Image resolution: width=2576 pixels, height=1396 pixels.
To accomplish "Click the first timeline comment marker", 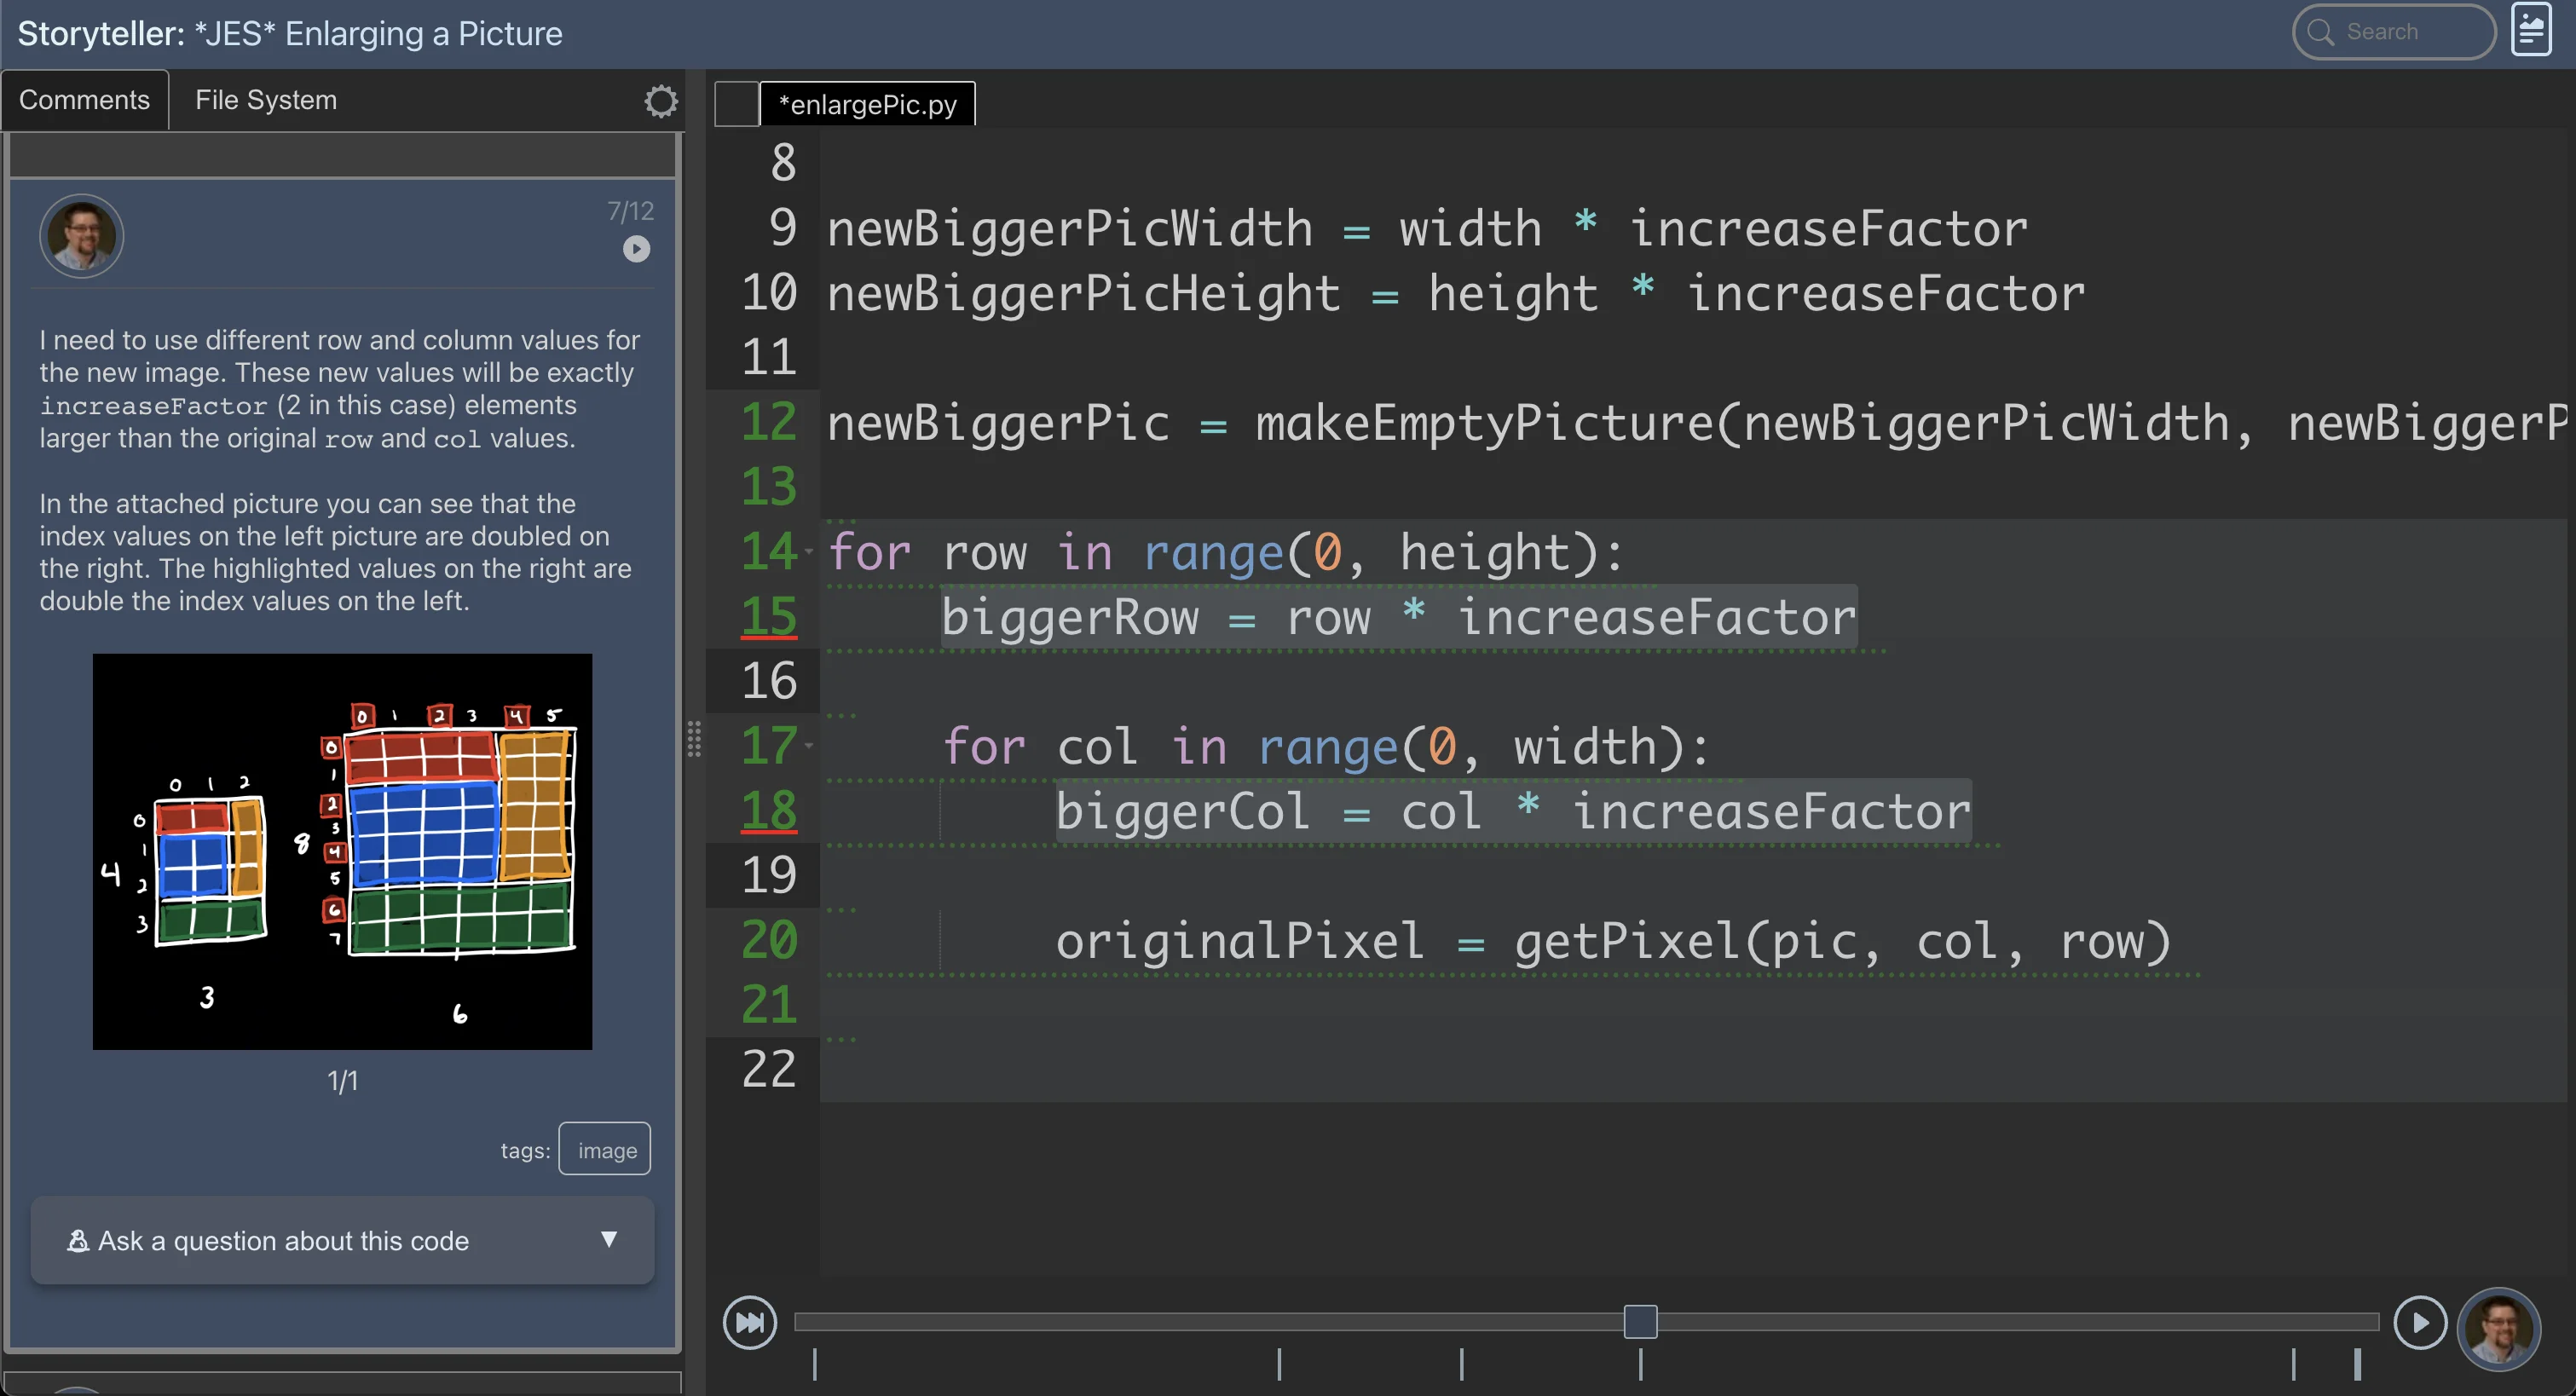I will (815, 1364).
